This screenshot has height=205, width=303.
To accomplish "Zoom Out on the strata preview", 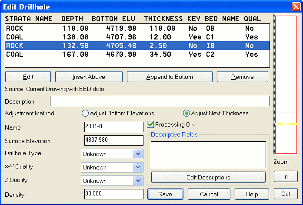I will point(286,194).
